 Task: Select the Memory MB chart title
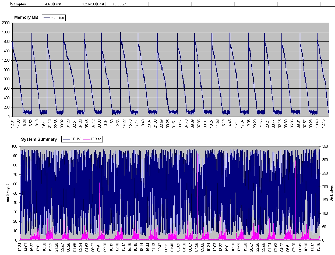pyautogui.click(x=26, y=18)
